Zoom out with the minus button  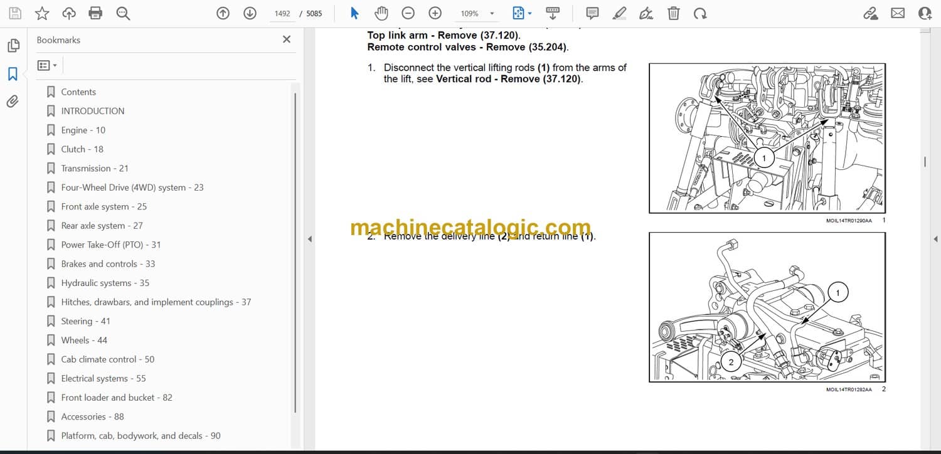click(408, 13)
